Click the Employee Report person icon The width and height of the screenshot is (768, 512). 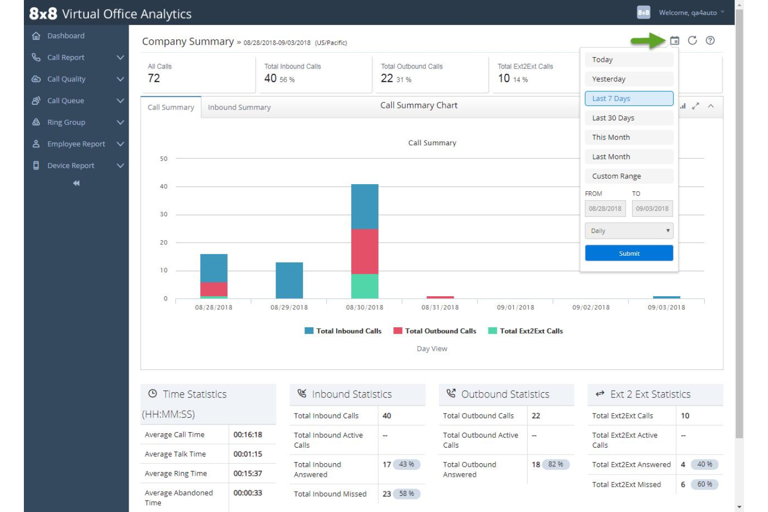click(x=36, y=144)
